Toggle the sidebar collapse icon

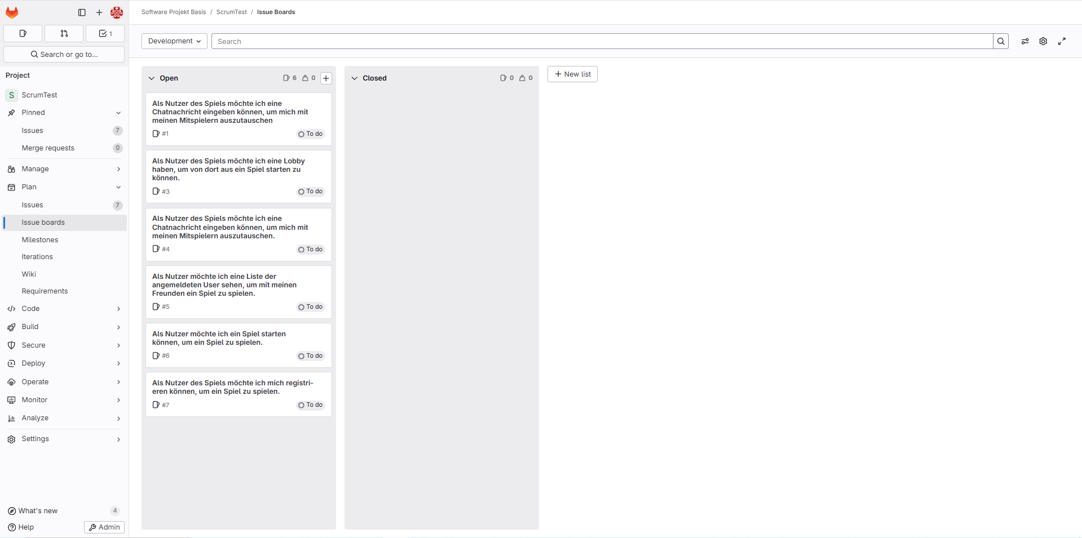pyautogui.click(x=82, y=12)
